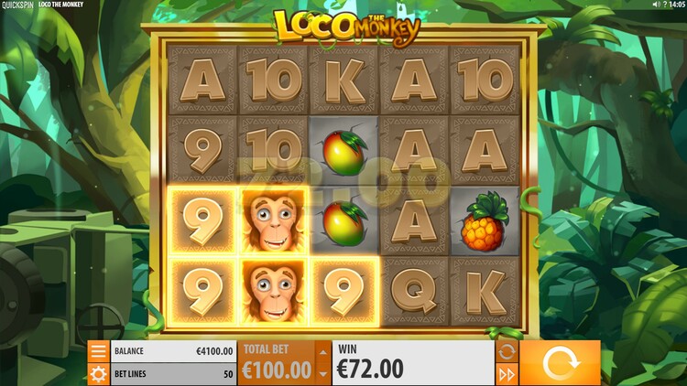Toggle the autoplay circular arrows icon

(507, 352)
